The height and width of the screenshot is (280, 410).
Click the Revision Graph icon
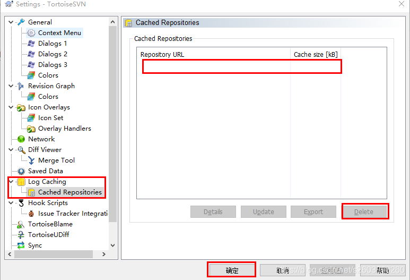point(21,86)
